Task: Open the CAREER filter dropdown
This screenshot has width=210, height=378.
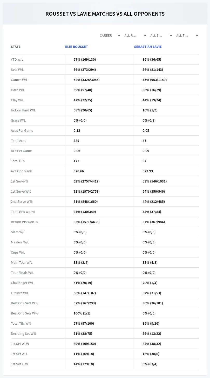Action: point(110,35)
